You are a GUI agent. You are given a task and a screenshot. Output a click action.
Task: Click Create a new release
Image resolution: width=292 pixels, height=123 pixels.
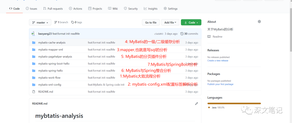(218, 61)
